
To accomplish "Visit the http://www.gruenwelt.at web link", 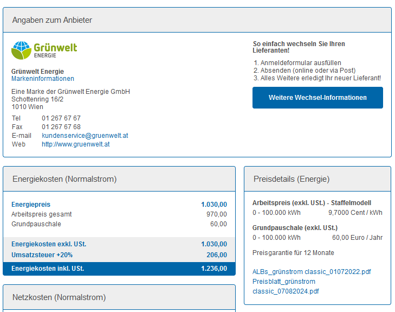I will pos(75,144).
